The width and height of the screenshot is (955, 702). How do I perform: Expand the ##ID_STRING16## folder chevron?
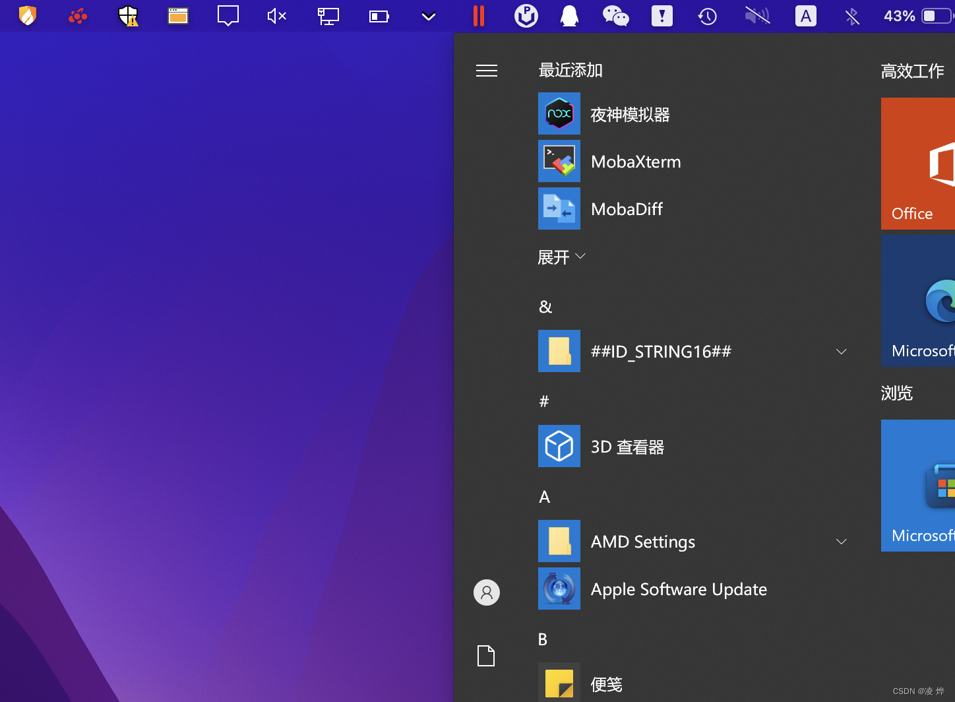(842, 352)
